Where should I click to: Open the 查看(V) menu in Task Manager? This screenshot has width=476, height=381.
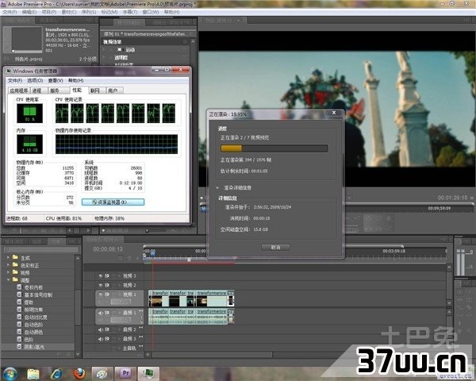(56, 80)
